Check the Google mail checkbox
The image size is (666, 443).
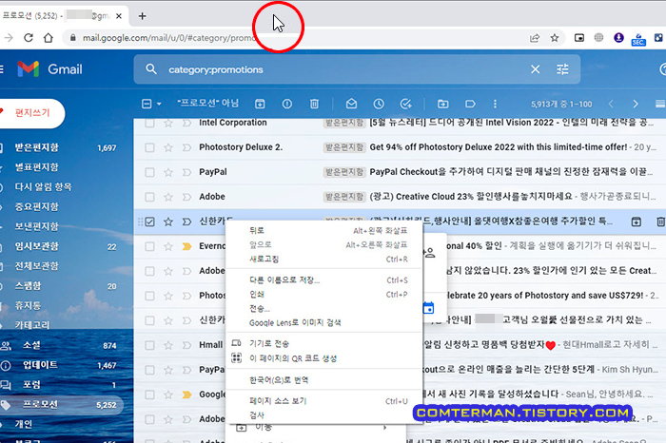pyautogui.click(x=149, y=395)
